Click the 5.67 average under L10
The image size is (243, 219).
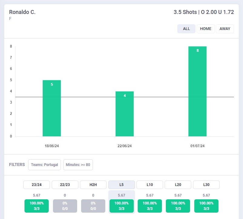150,195
